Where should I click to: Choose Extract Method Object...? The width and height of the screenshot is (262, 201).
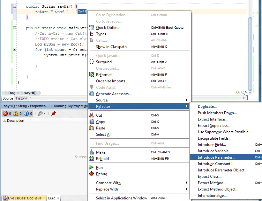click(226, 189)
